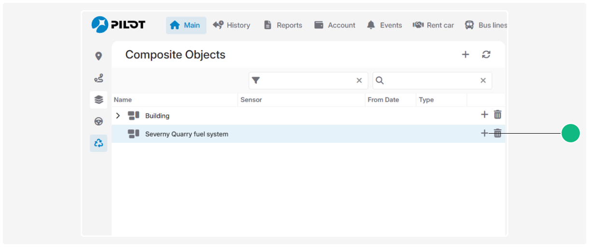Delete the Building object

[498, 115]
